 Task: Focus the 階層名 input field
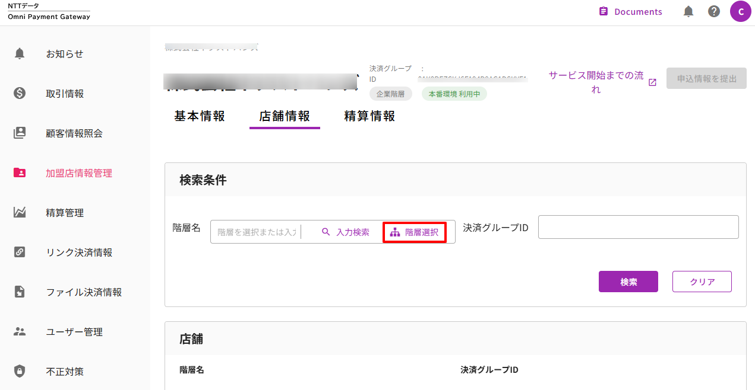[x=257, y=232]
